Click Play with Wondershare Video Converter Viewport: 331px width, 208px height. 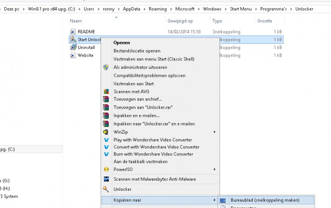[153, 140]
